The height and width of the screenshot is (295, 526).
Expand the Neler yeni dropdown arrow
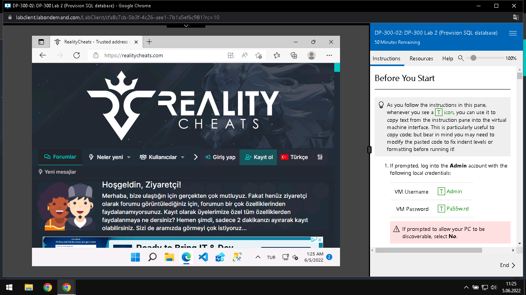point(129,157)
